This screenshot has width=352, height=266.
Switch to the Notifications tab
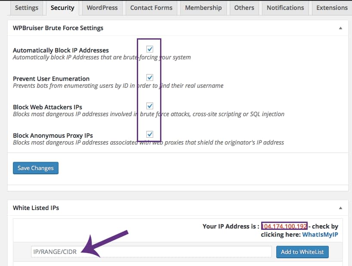[285, 8]
